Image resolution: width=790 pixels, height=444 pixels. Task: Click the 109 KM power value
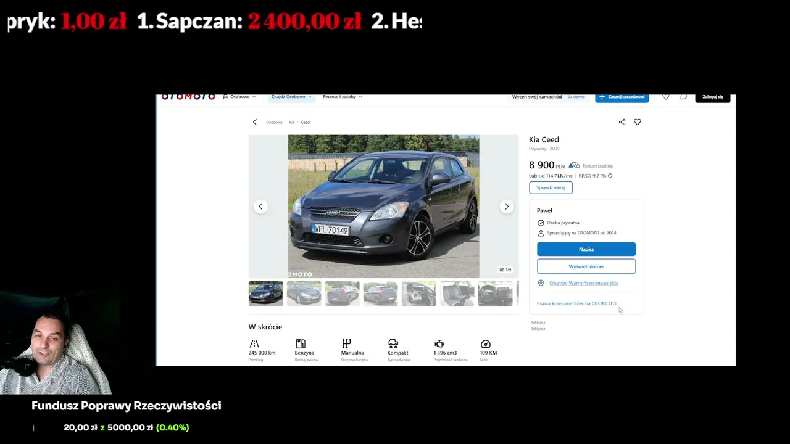pyautogui.click(x=488, y=353)
